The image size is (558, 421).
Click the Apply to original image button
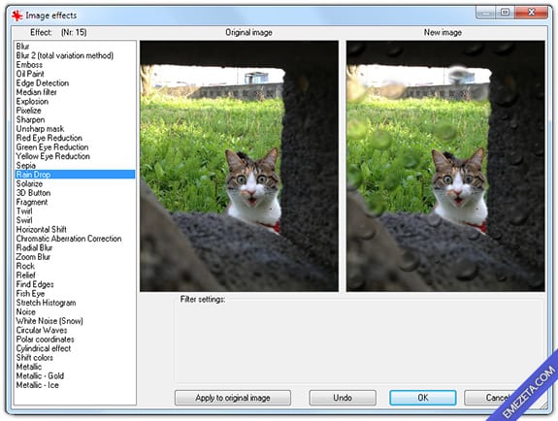pyautogui.click(x=233, y=398)
